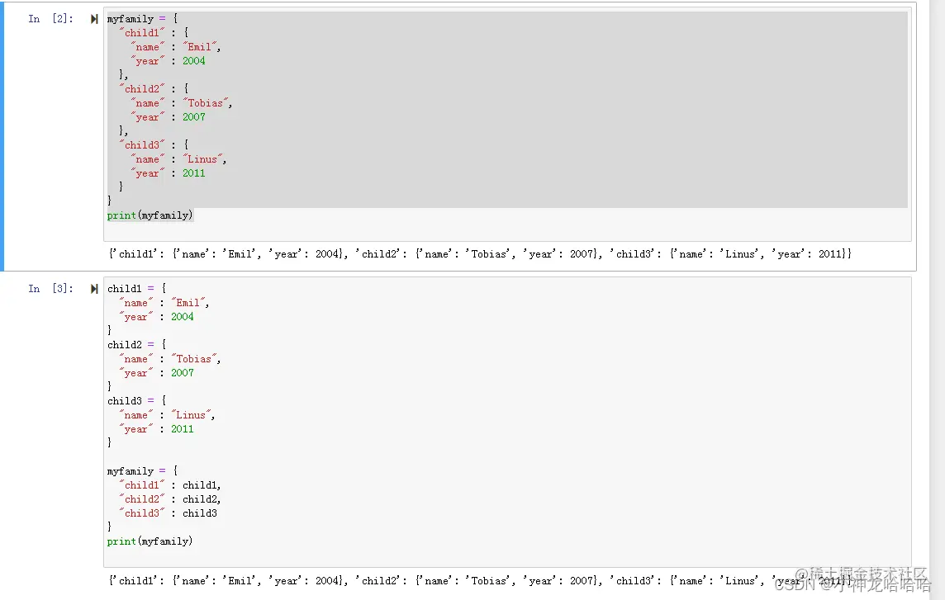
Task: Click the 2007 year value in cell 2
Action: pos(194,117)
